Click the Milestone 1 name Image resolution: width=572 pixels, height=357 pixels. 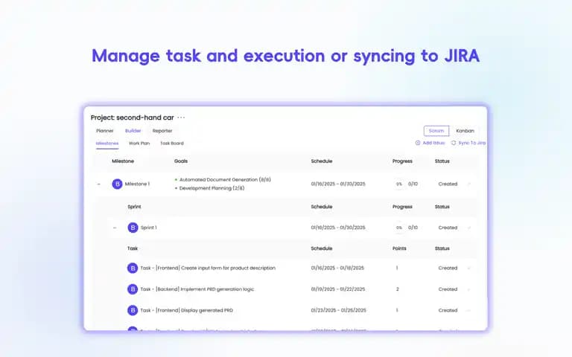(x=137, y=184)
